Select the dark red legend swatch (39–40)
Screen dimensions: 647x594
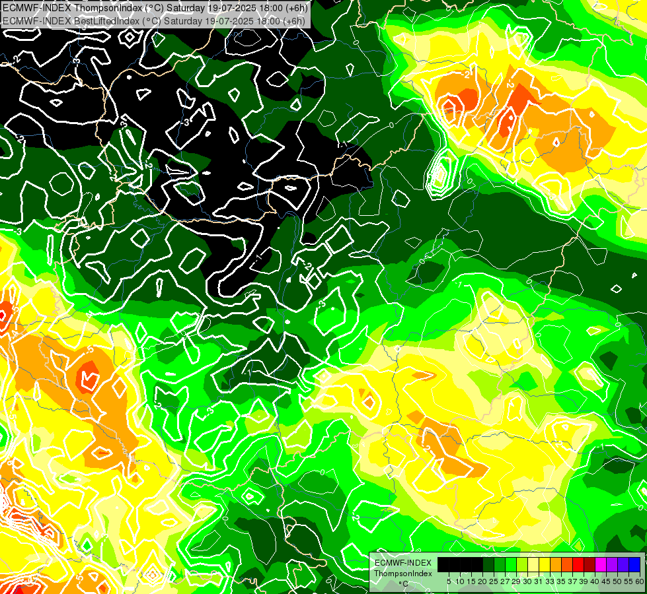[x=590, y=564]
